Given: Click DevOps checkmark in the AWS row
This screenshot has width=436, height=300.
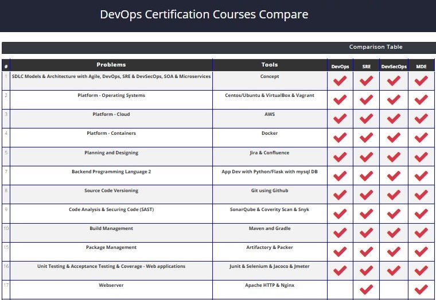Looking at the screenshot, I should pyautogui.click(x=340, y=119).
